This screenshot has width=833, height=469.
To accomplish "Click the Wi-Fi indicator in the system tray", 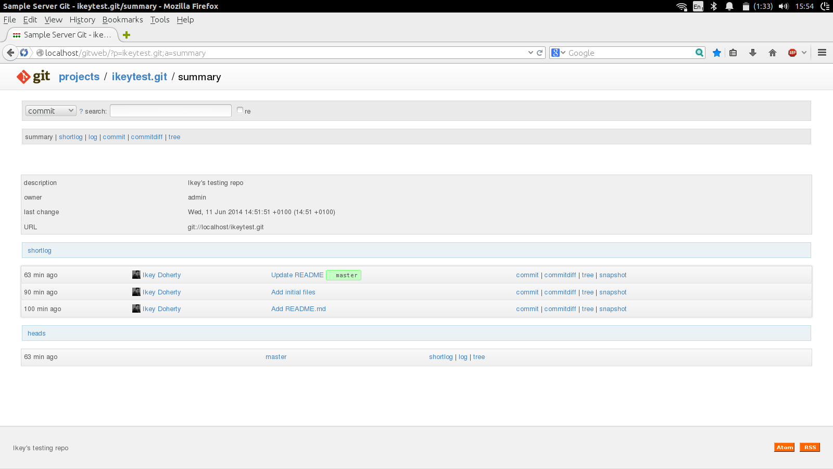I will (x=681, y=6).
